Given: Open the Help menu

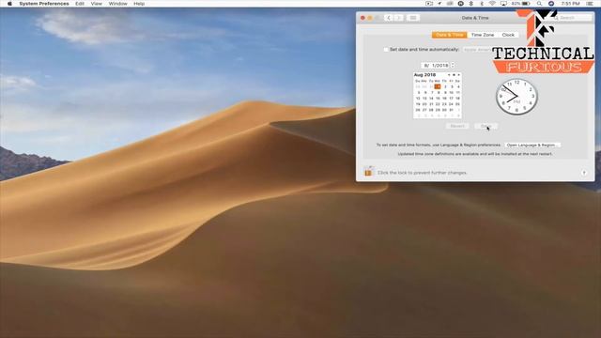Looking at the screenshot, I should coord(139,4).
